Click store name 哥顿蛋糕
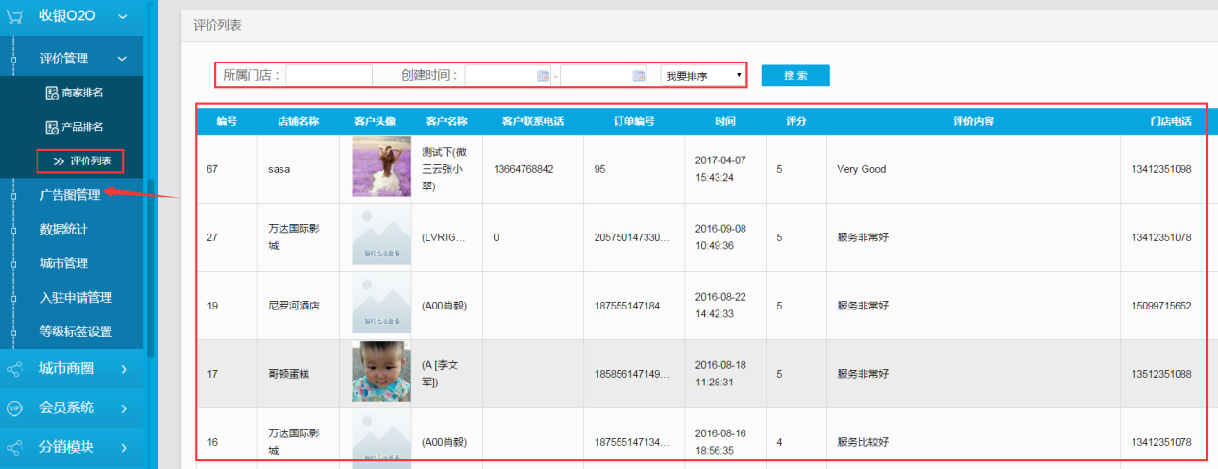1218x469 pixels. coord(289,374)
